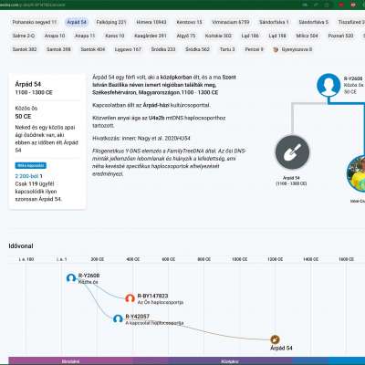This screenshot has height=365, width=365.
Task: Click the 50 CE common ancestor value
Action: click(23, 117)
